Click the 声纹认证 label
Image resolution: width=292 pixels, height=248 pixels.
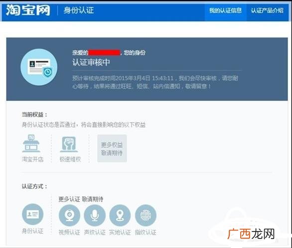point(95,233)
